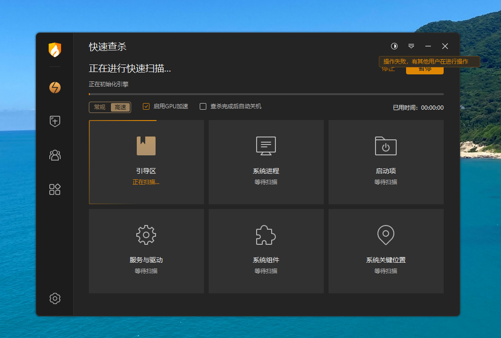Image resolution: width=501 pixels, height=338 pixels.
Task: Select the 系统进程 monitor icon
Action: point(266,145)
